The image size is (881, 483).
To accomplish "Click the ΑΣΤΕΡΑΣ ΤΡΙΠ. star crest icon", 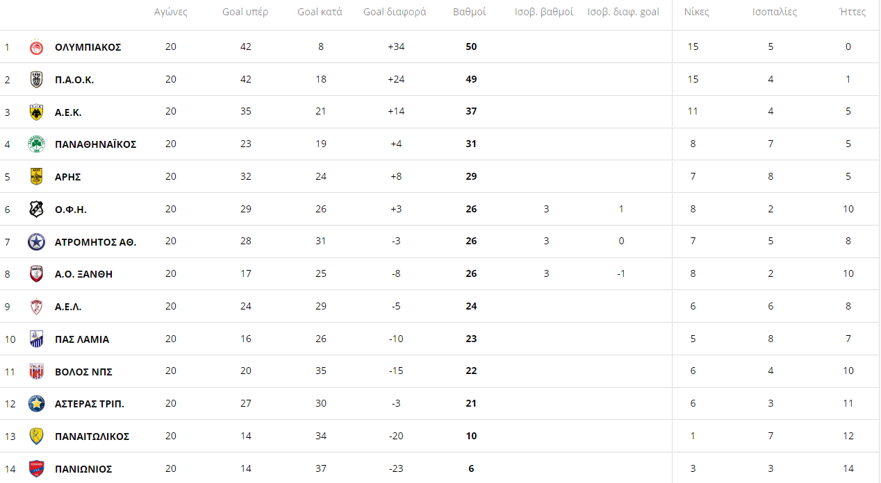I will click(x=36, y=404).
